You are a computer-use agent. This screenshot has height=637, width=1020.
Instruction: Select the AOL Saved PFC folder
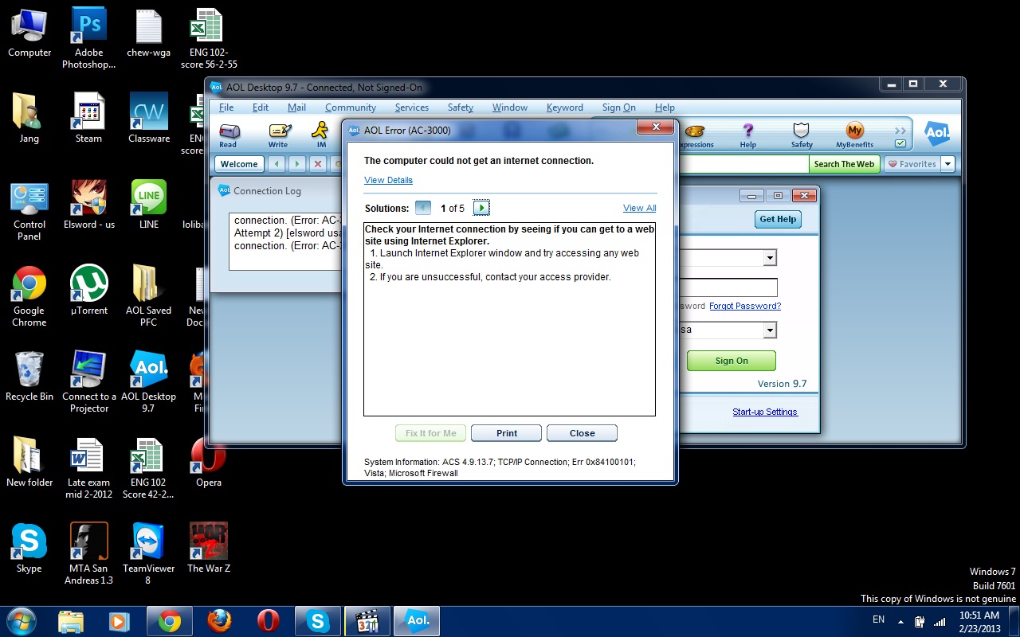149,296
